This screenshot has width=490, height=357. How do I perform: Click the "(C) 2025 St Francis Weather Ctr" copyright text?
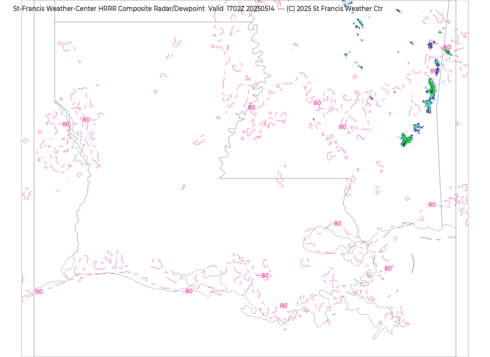[335, 9]
